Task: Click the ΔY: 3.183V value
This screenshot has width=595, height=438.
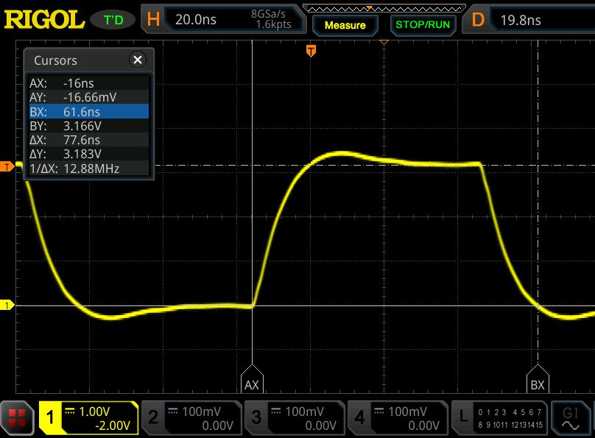Action: point(82,154)
